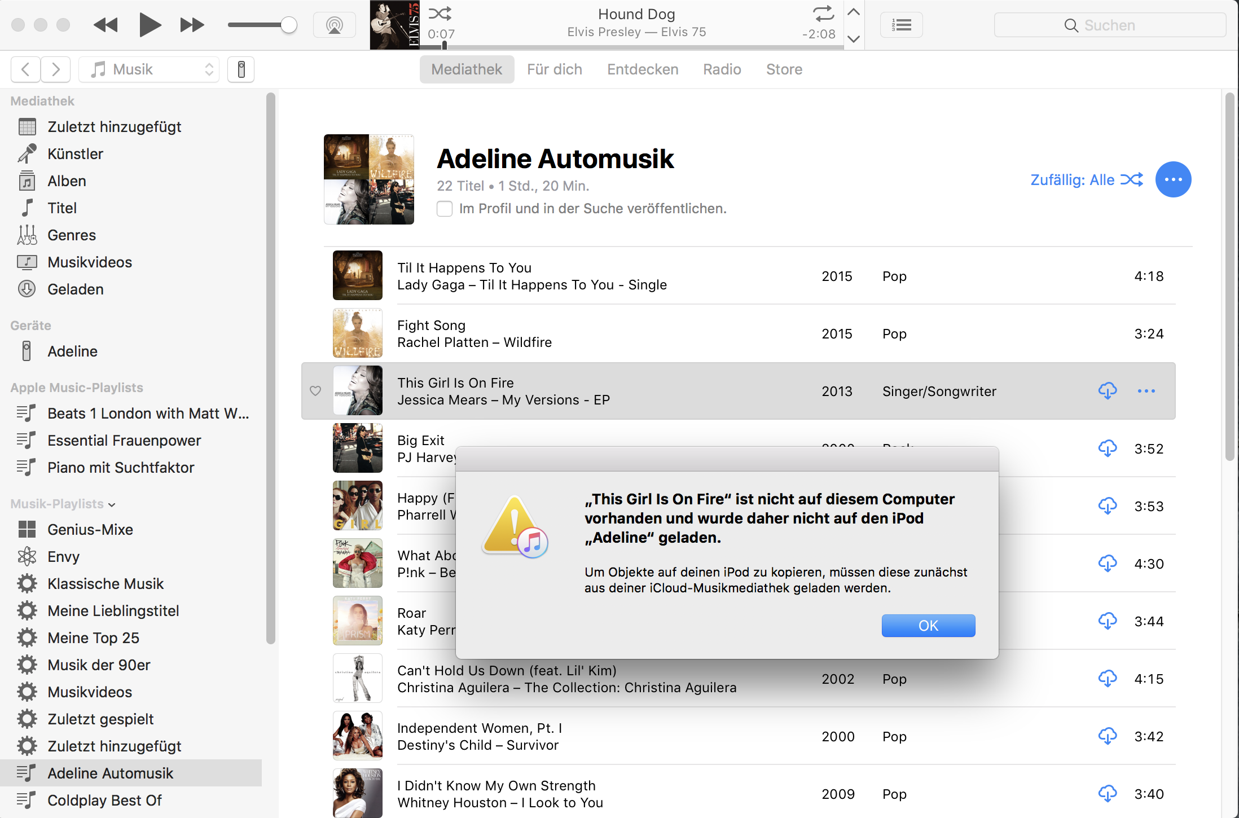
Task: Click the AirPlay icon in the toolbar
Action: (334, 25)
